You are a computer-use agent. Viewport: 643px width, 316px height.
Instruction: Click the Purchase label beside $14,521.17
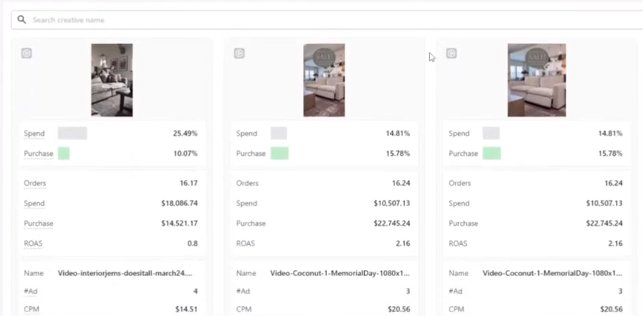(38, 223)
